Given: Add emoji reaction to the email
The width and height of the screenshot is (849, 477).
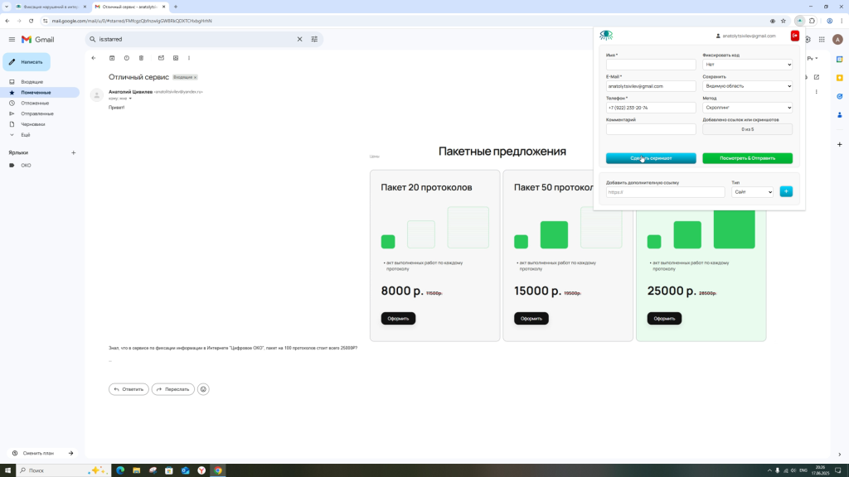Looking at the screenshot, I should [x=203, y=389].
